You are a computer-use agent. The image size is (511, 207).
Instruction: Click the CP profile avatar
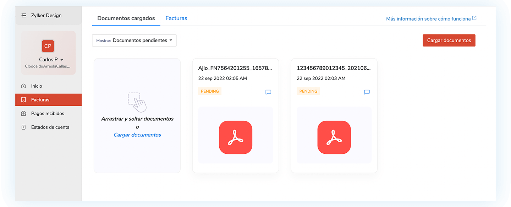[x=48, y=46]
